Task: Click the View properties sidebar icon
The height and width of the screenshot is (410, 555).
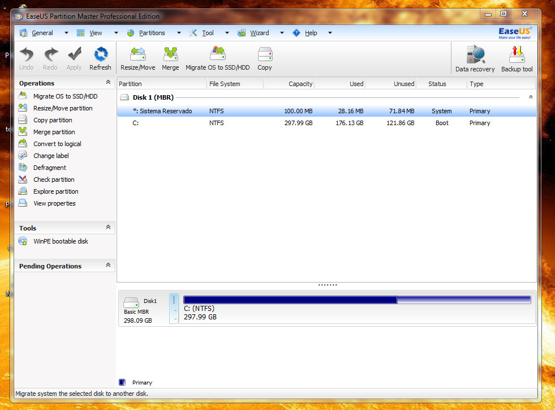Action: pos(23,203)
